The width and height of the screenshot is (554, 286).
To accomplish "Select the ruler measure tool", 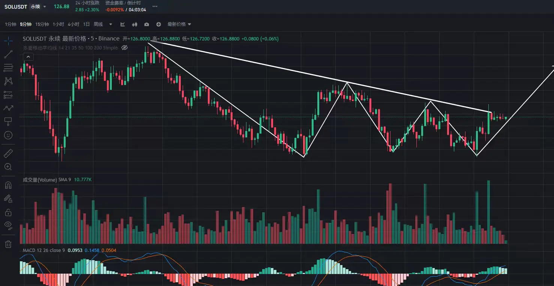I will [8, 153].
